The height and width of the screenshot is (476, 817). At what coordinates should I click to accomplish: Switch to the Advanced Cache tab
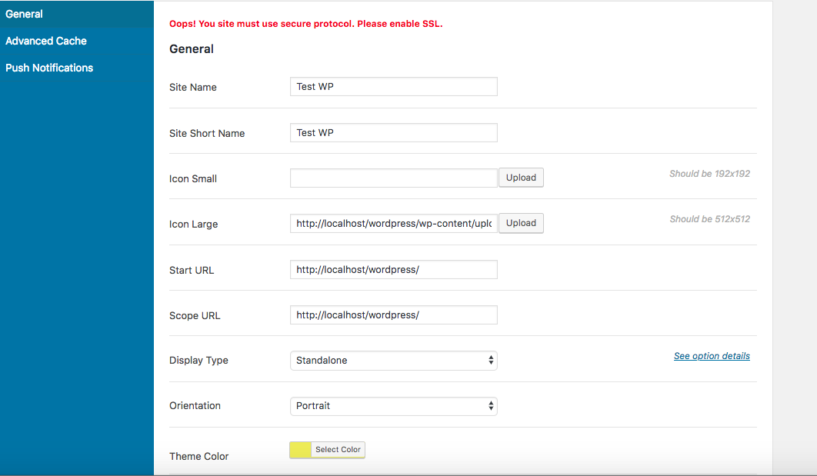pos(77,41)
